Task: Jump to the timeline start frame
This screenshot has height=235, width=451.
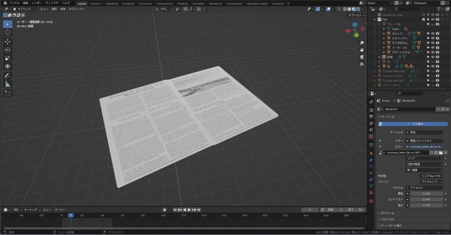Action: coord(174,210)
